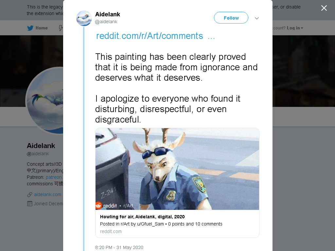The image size is (335, 251).
Task: Open the tweet timestamp 8:20 PM link
Action: [119, 247]
